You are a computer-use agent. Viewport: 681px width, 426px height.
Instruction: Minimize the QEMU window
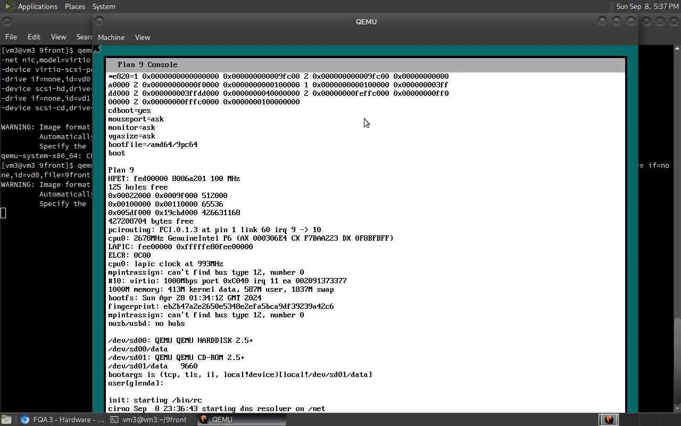(x=602, y=21)
